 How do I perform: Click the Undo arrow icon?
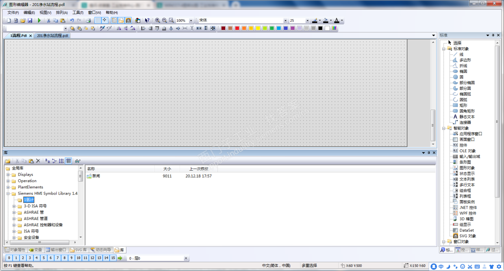point(72,20)
